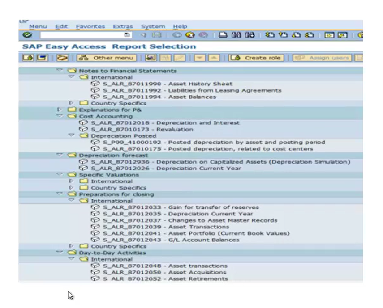Click the Save icon in standard toolbar

[x=157, y=35]
